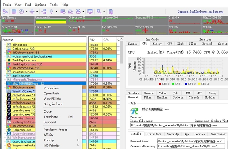Image resolution: width=228 pixels, height=149 pixels.
Task: Select the dllhost.exe process row
Action: click(46, 45)
